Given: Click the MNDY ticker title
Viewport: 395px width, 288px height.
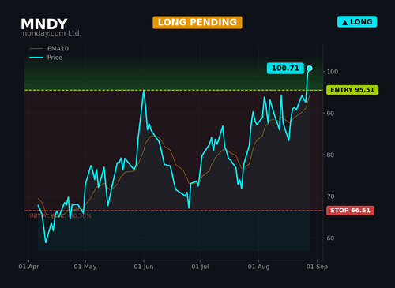Looking at the screenshot, I should (x=44, y=24).
